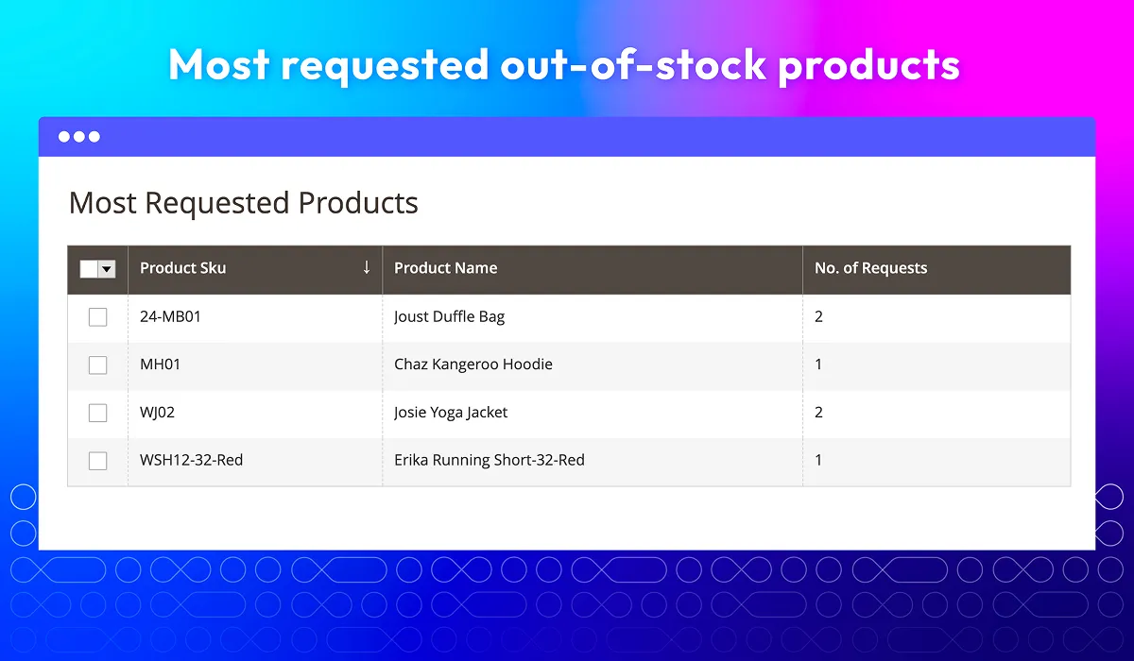
Task: Open the Joust Duffle Bag entry
Action: point(449,317)
